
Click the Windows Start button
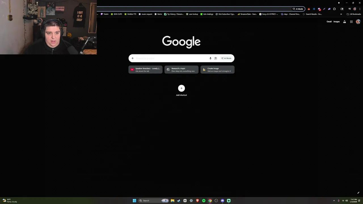[134, 201]
